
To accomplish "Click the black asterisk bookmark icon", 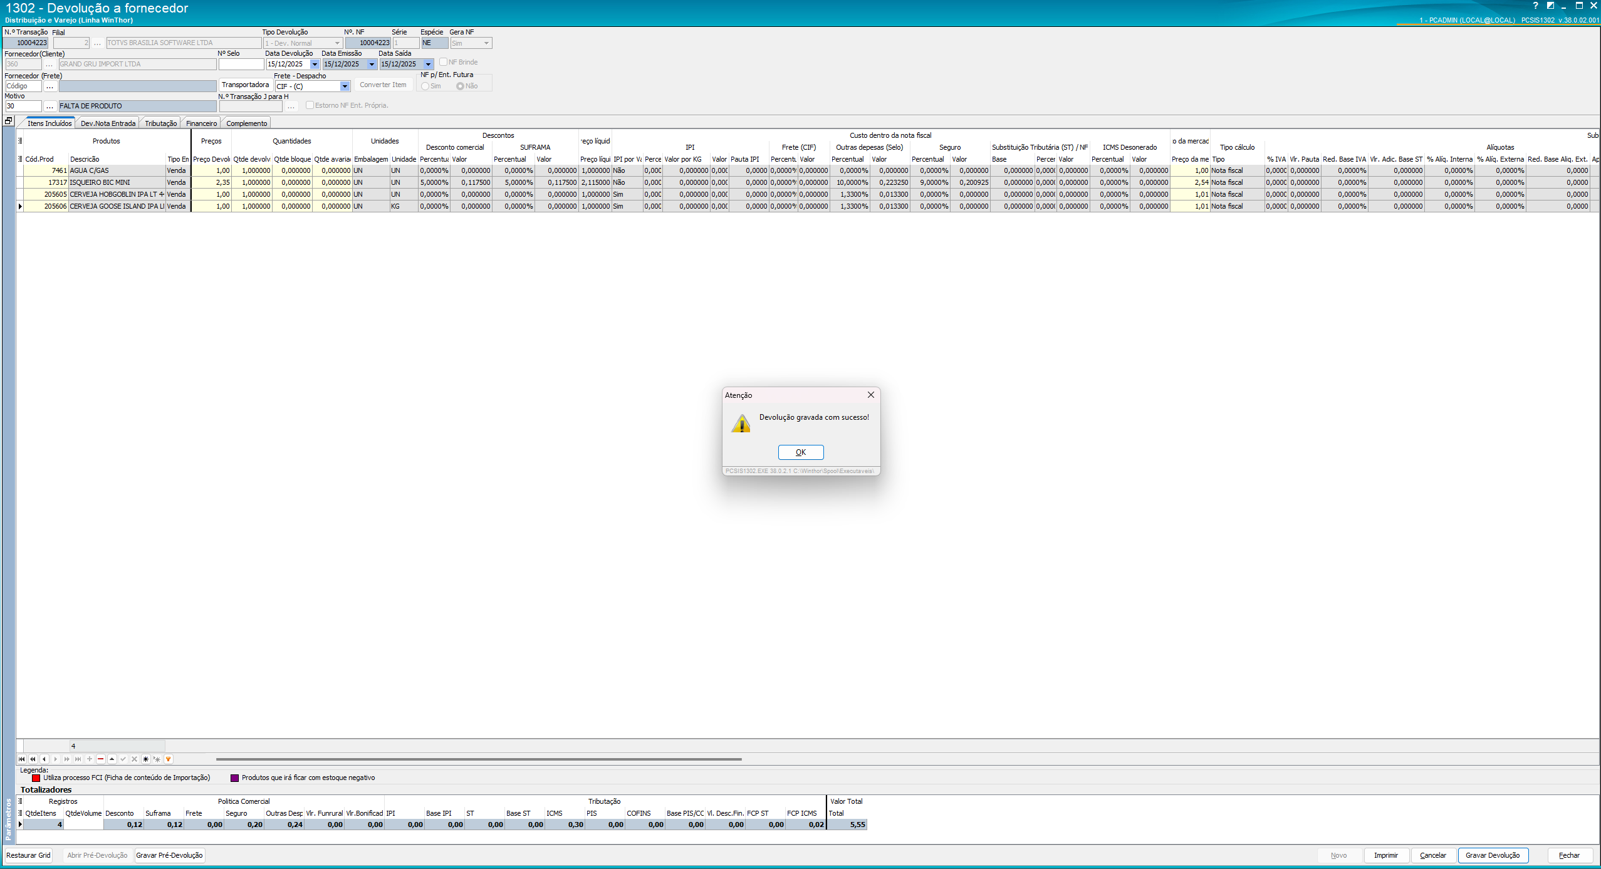I will coord(145,759).
